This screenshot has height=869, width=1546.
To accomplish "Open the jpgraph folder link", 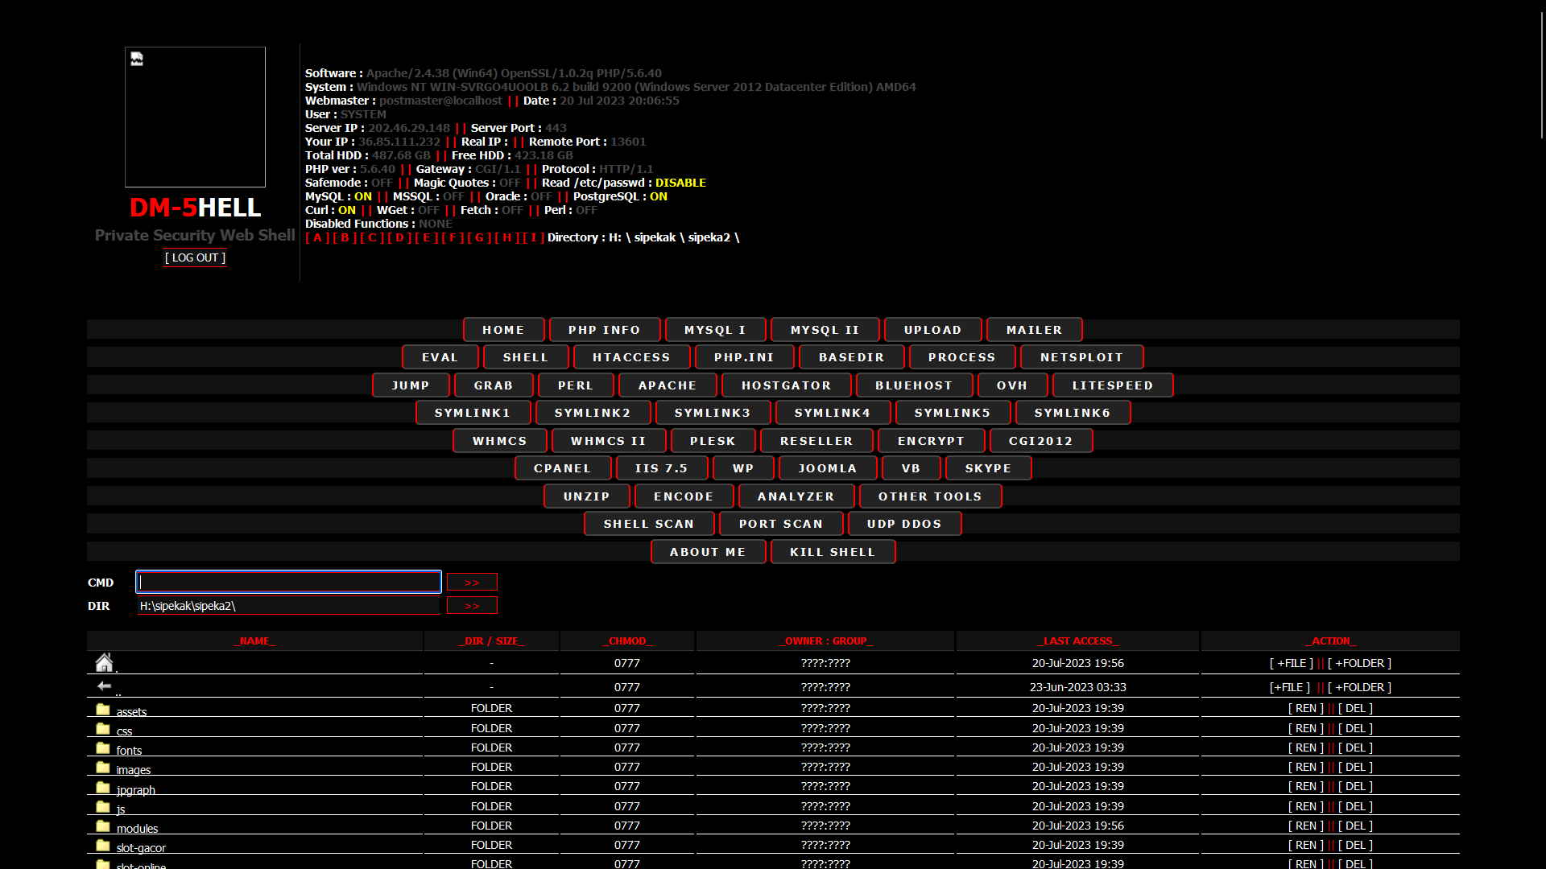I will pyautogui.click(x=136, y=789).
